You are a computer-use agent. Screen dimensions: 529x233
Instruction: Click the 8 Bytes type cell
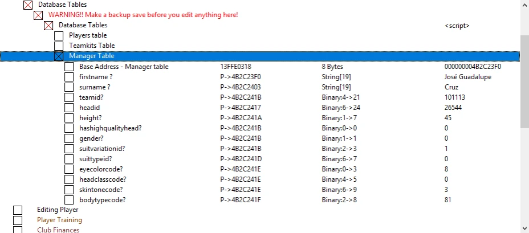point(332,67)
